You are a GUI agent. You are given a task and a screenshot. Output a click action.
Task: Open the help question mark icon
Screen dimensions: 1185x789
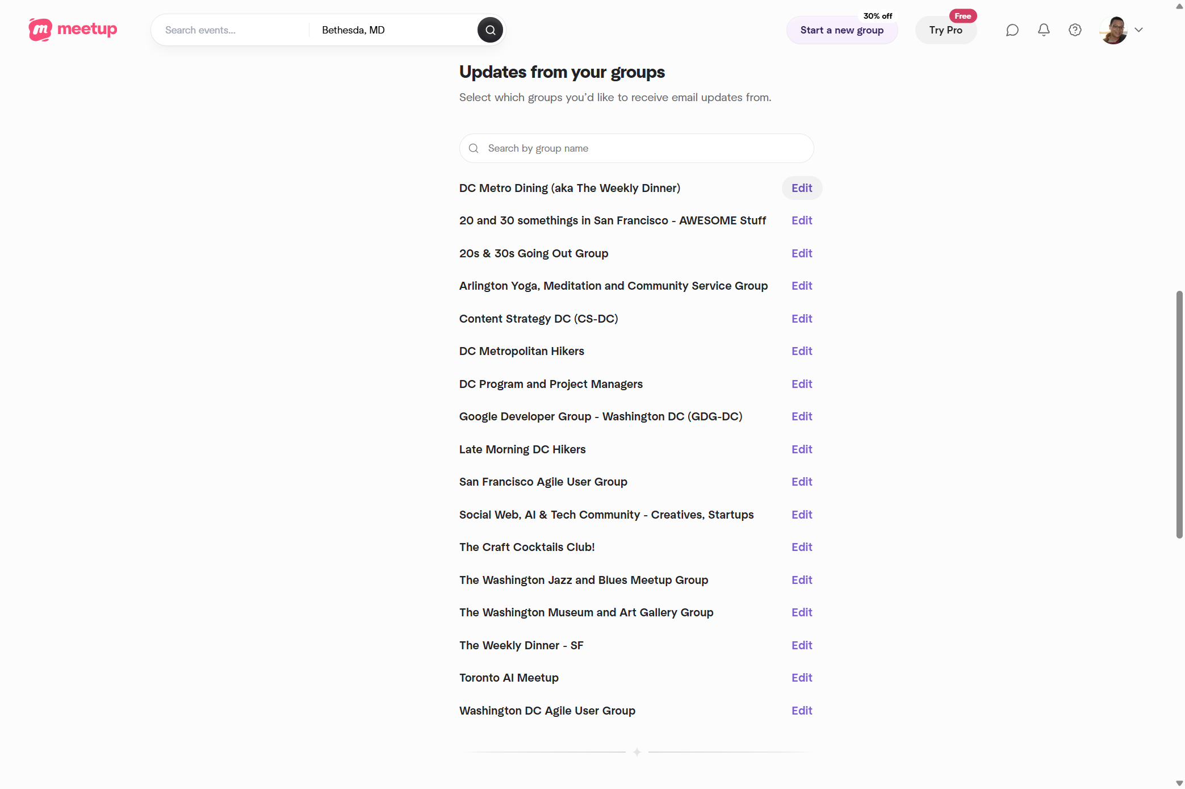click(1075, 30)
